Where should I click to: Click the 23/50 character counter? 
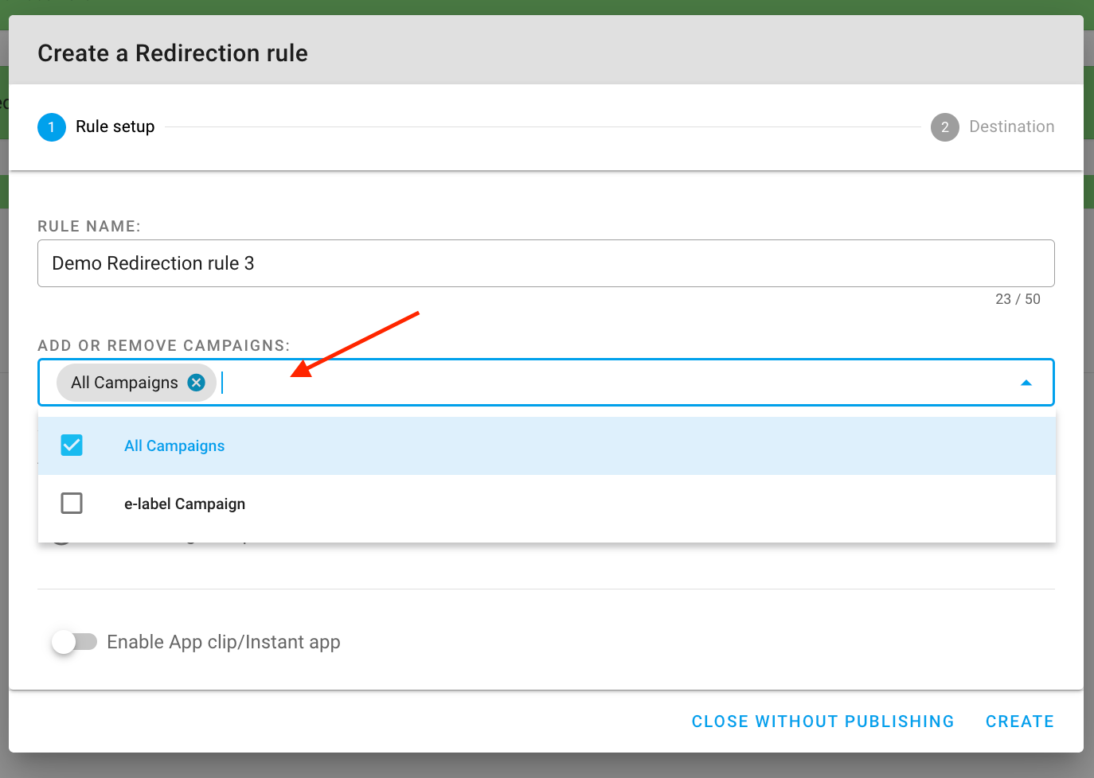1018,299
